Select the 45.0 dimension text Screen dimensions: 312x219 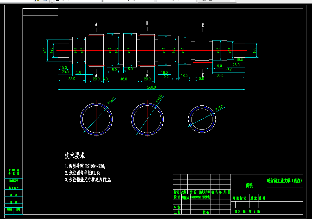[x=229, y=70]
